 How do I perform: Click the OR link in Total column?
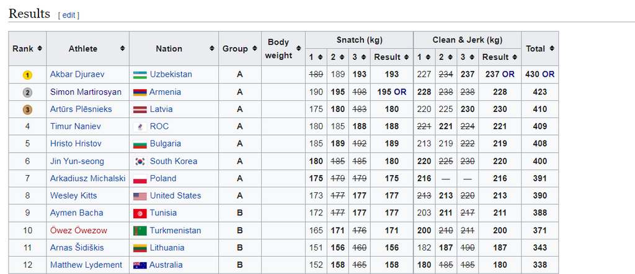(x=548, y=75)
